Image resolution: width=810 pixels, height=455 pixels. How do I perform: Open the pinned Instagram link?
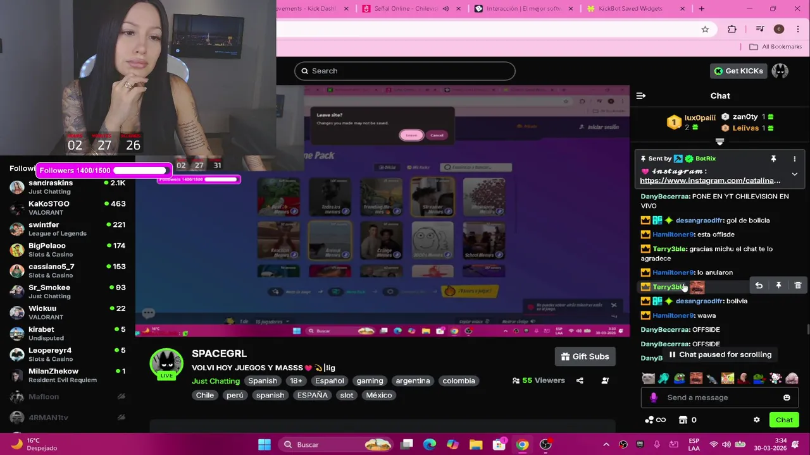710,181
